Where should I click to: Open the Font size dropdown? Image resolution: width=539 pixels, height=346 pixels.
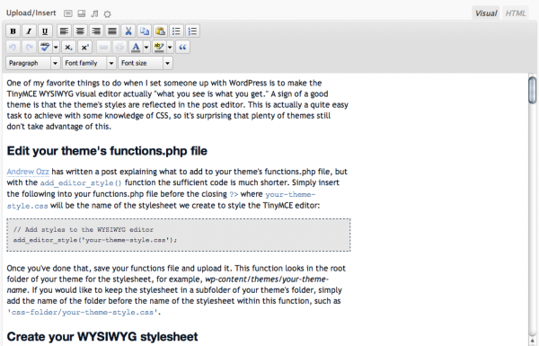146,63
